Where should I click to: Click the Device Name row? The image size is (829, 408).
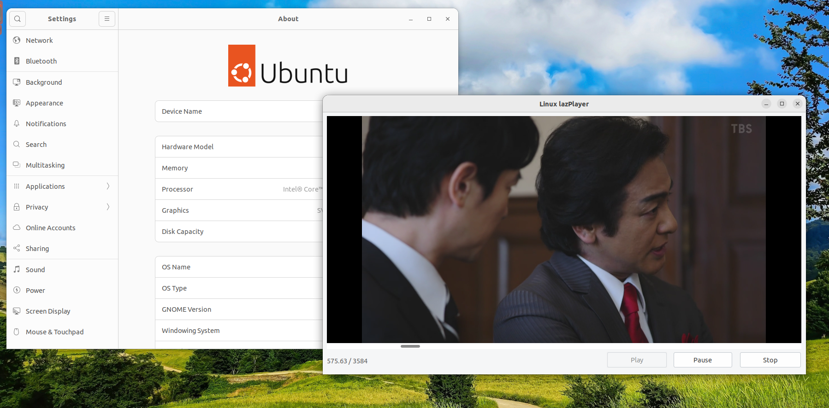pyautogui.click(x=239, y=111)
